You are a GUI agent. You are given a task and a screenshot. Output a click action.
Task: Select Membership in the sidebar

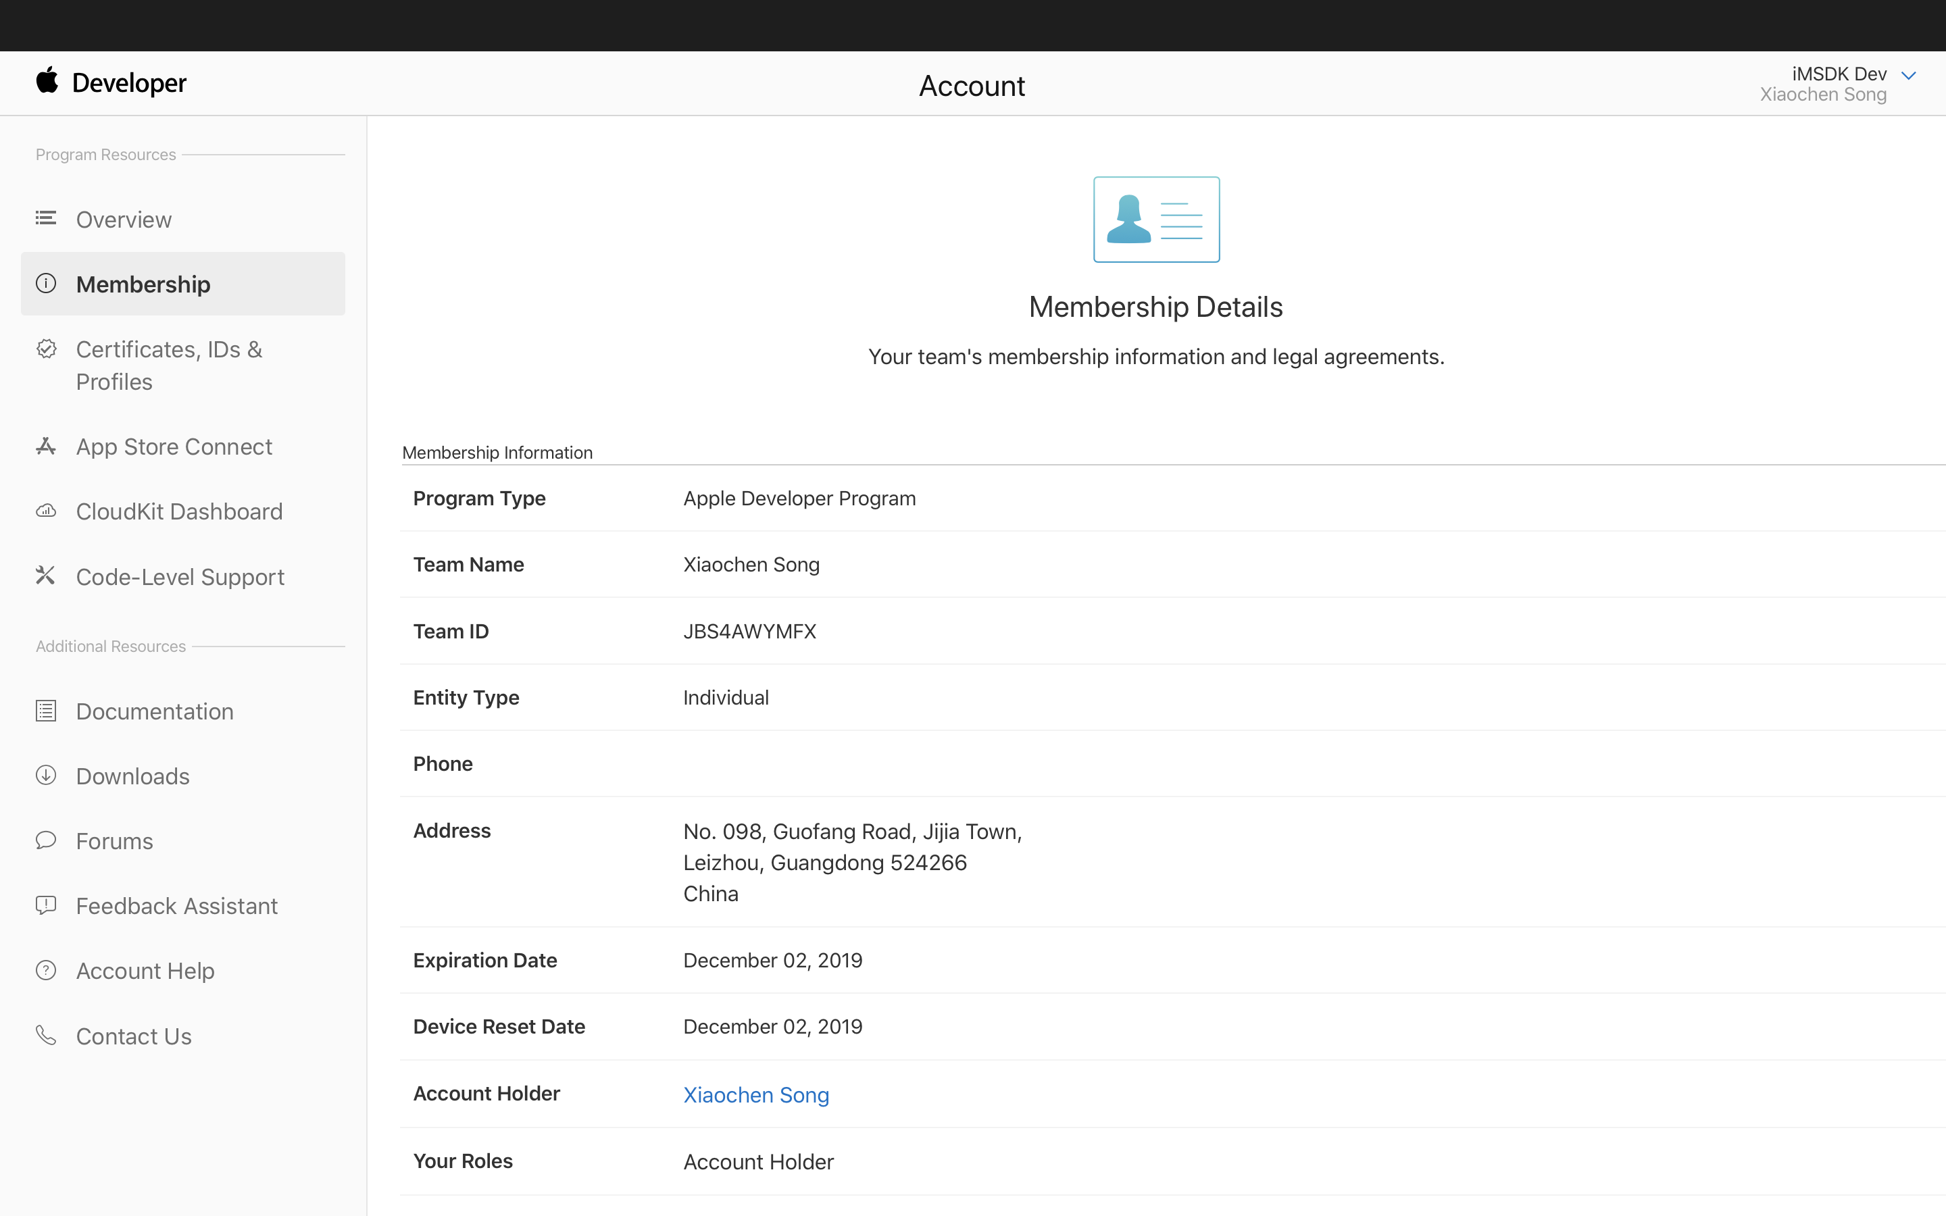pyautogui.click(x=182, y=284)
